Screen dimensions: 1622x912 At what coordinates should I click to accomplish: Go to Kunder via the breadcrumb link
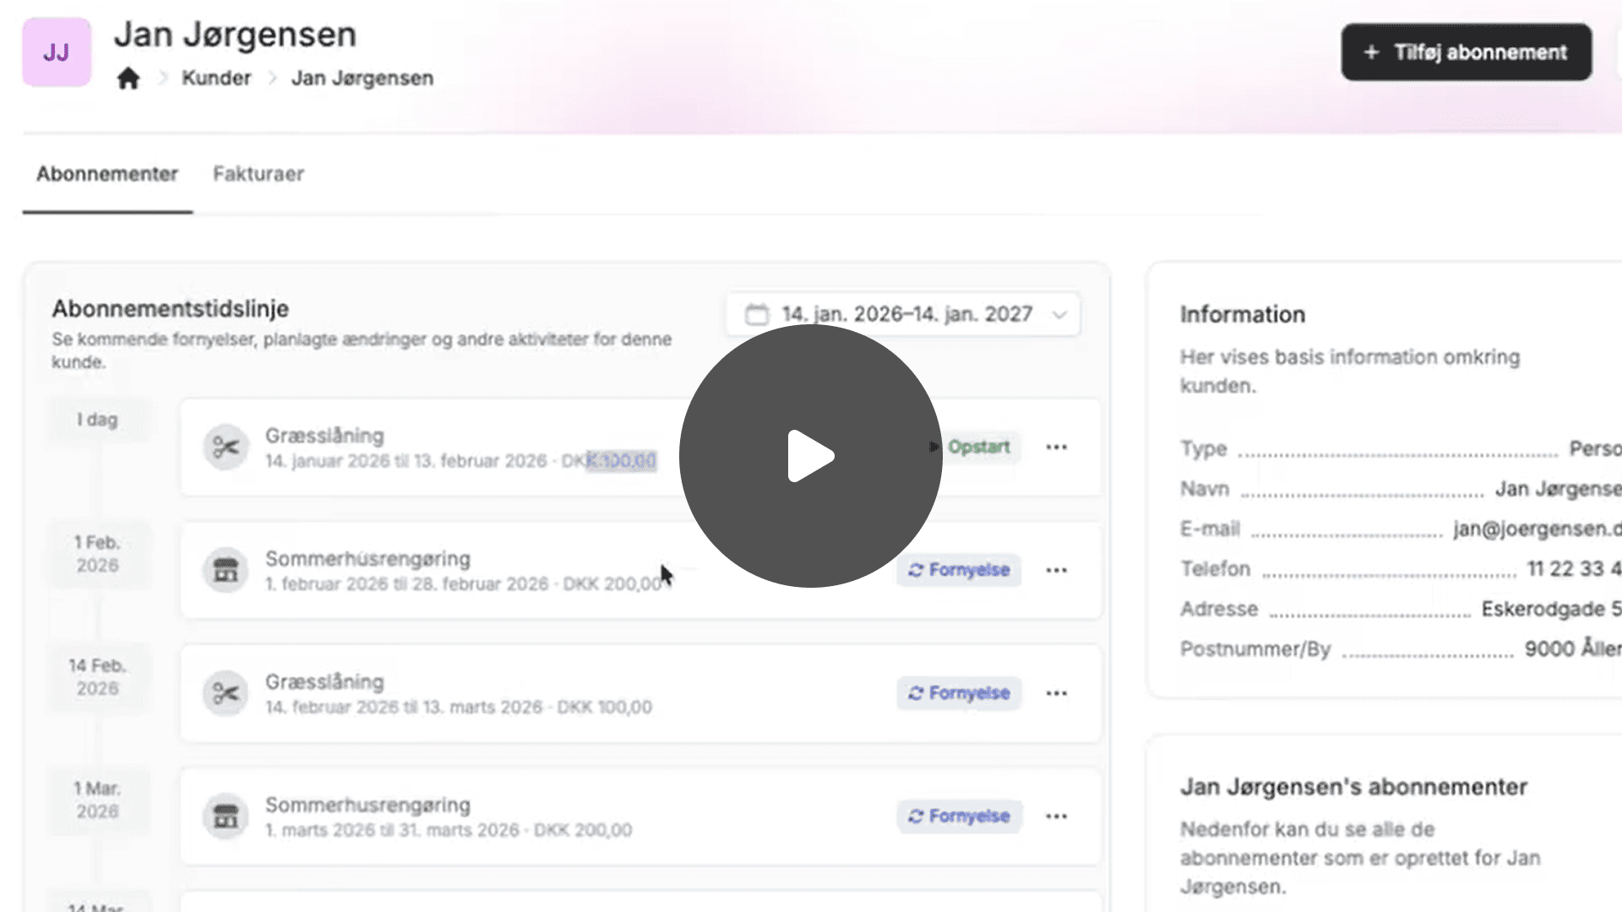click(216, 79)
